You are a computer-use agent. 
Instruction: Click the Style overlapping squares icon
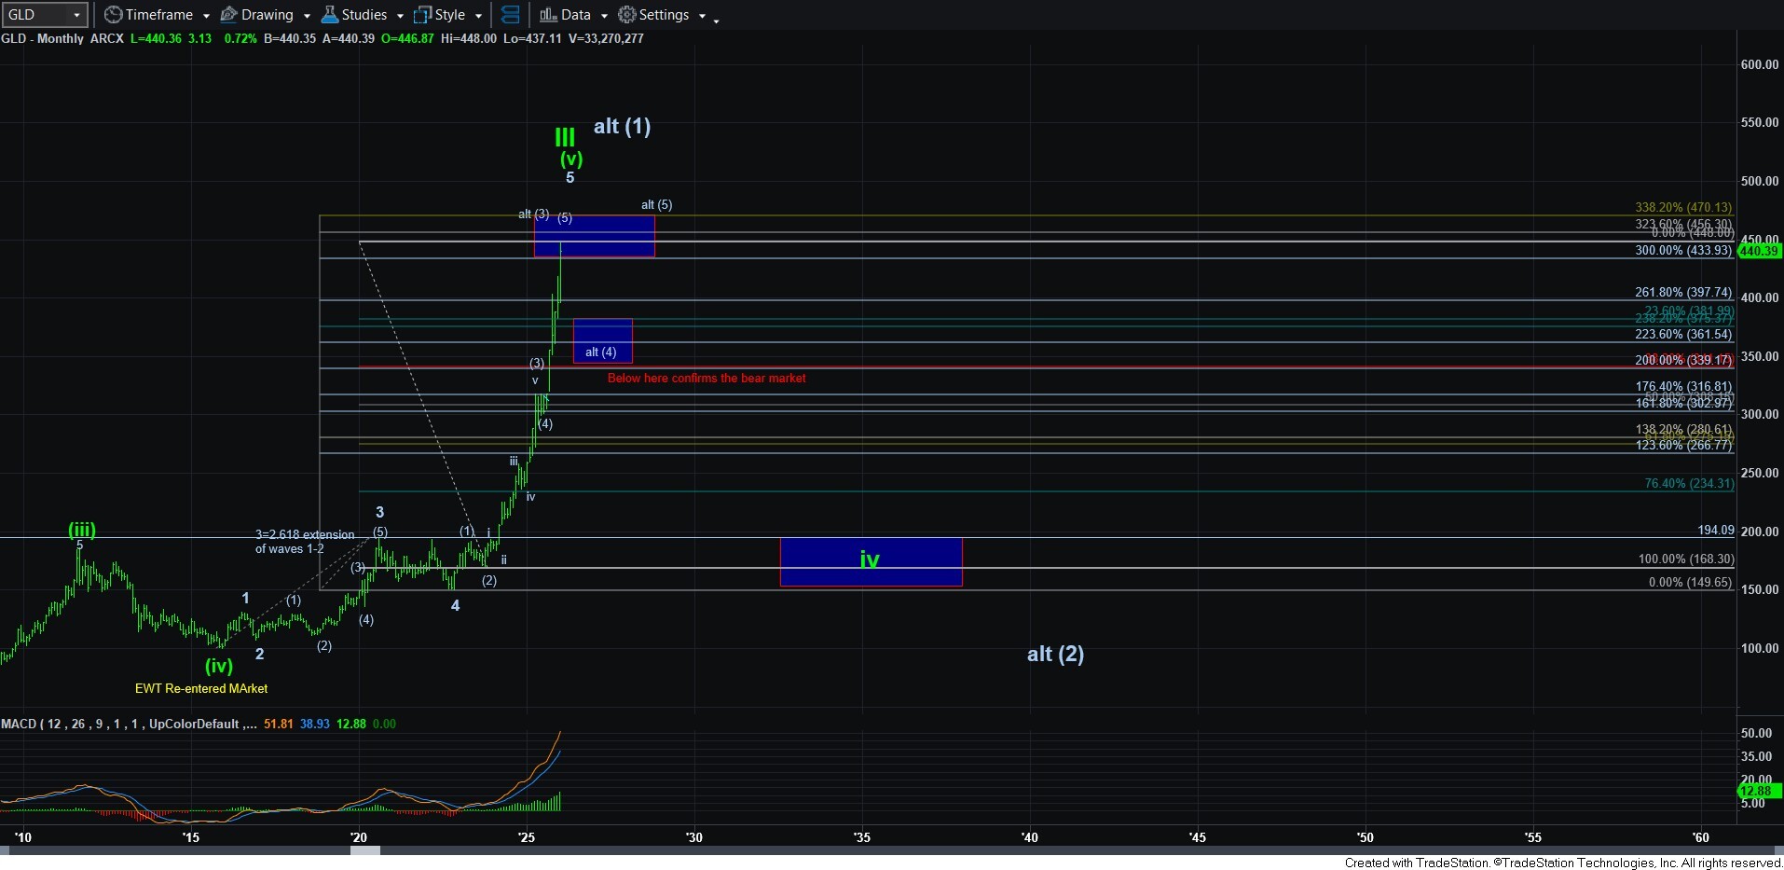click(x=423, y=15)
